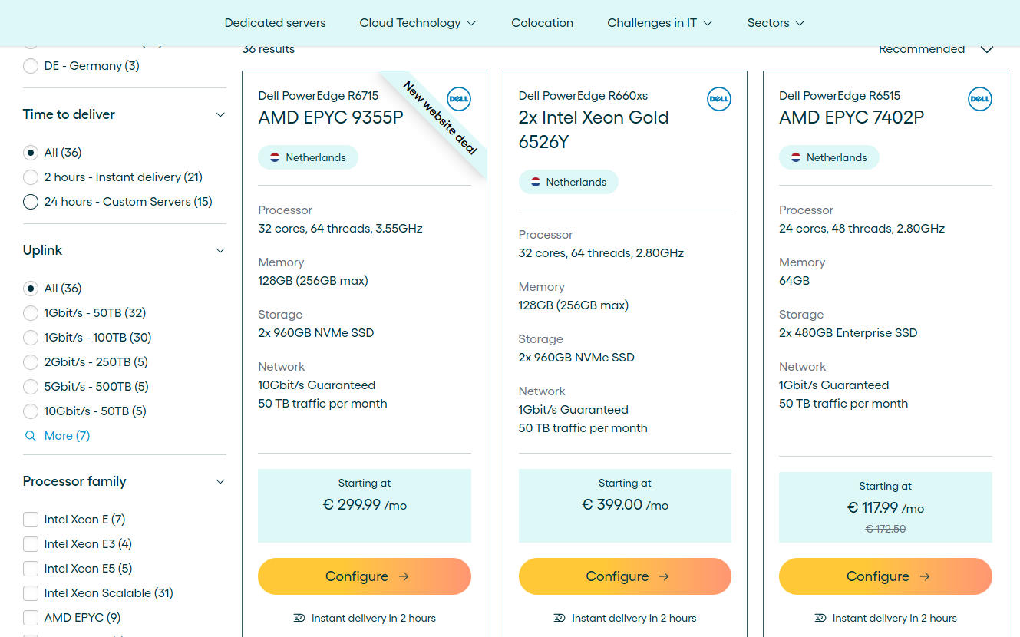Click the Netherlands flag on the EPYC 7402P card
This screenshot has width=1020, height=637.
(x=796, y=157)
